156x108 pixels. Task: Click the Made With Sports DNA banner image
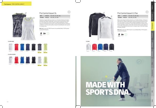116,81
